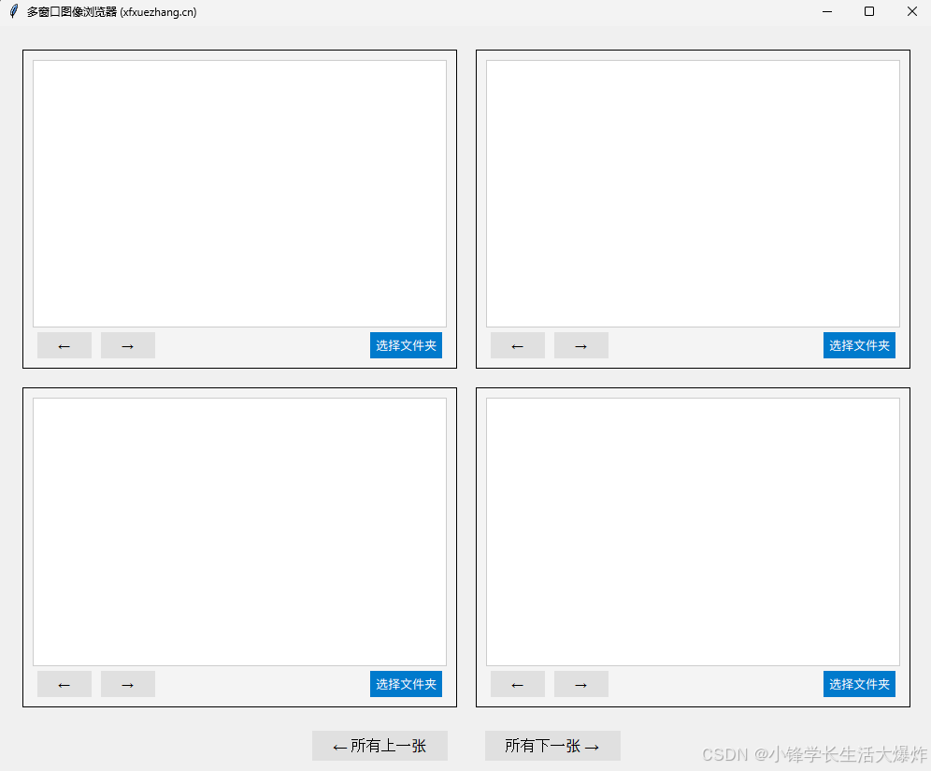Maximize the image browser window

(869, 12)
